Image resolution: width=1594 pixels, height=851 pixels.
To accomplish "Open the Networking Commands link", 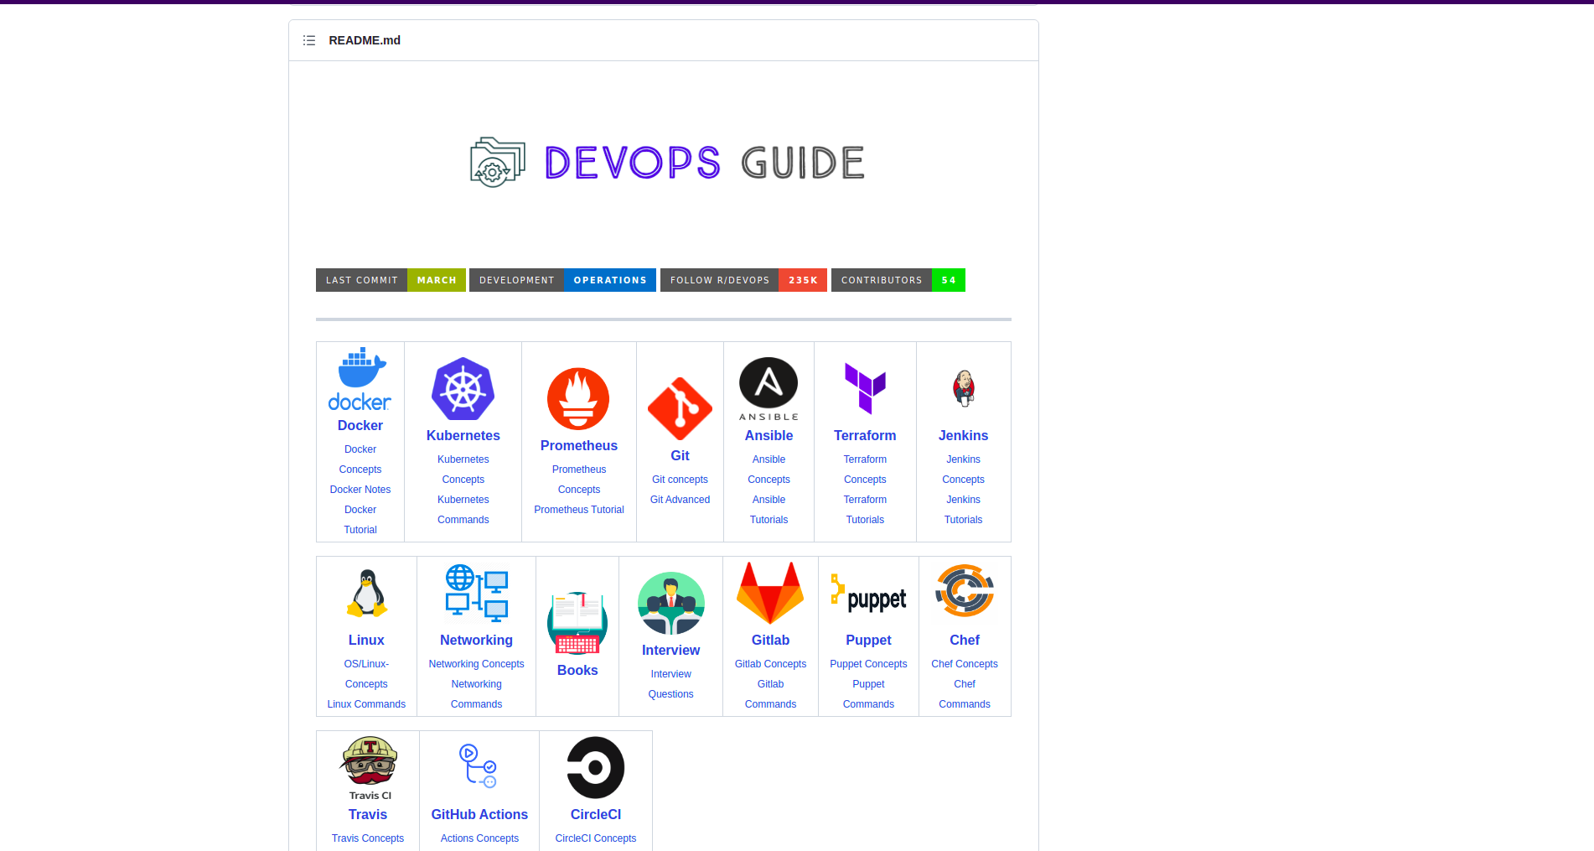I will pyautogui.click(x=476, y=694).
